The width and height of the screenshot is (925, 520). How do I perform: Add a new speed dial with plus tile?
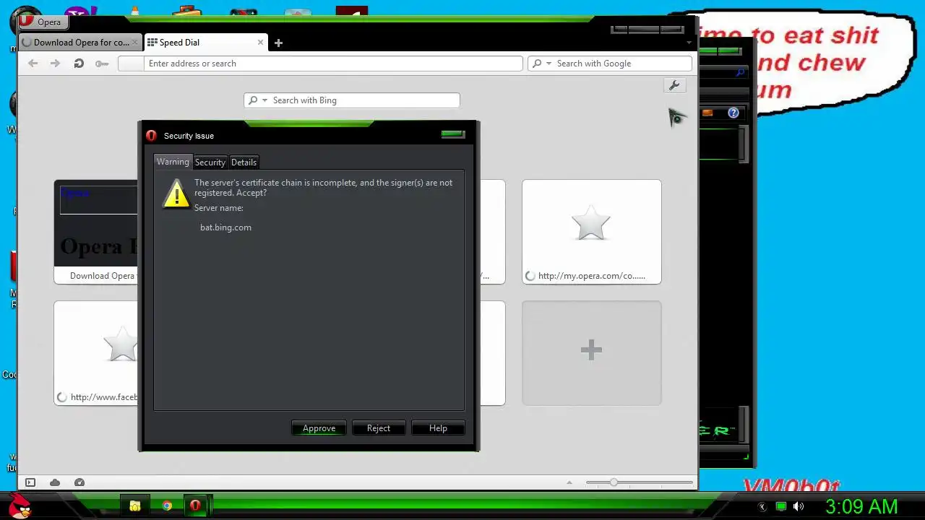(x=591, y=352)
